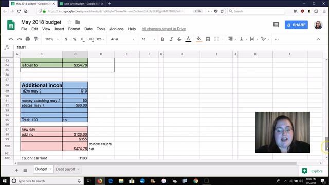Open the Help menu
The image size is (329, 185).
(132, 29)
